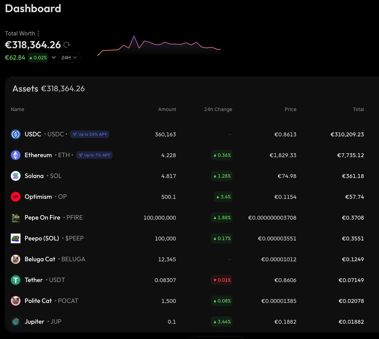This screenshot has width=379, height=339.
Task: Click the Pepe On Fire amount 100,000,000
Action: click(160, 218)
